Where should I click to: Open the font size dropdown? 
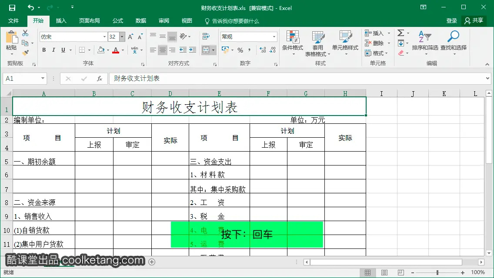[x=122, y=37]
